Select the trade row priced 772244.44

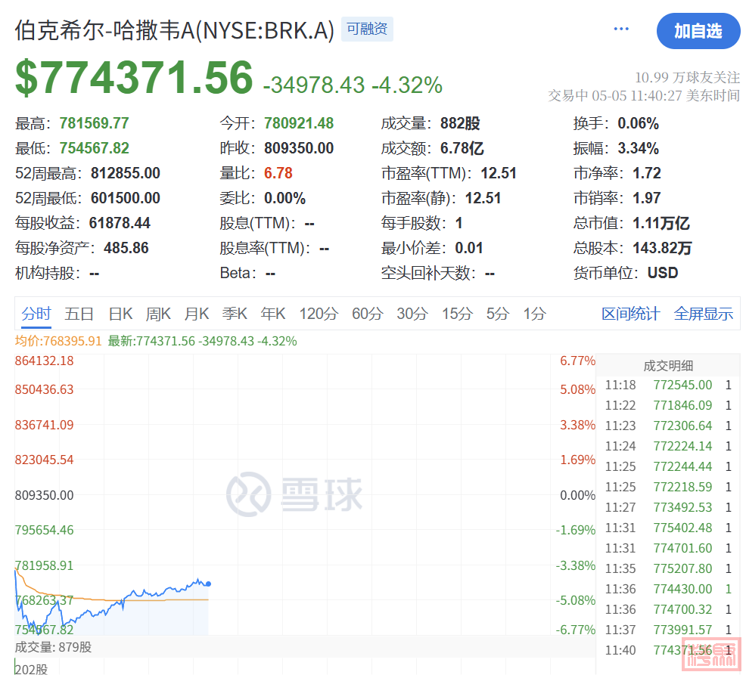[x=668, y=467]
